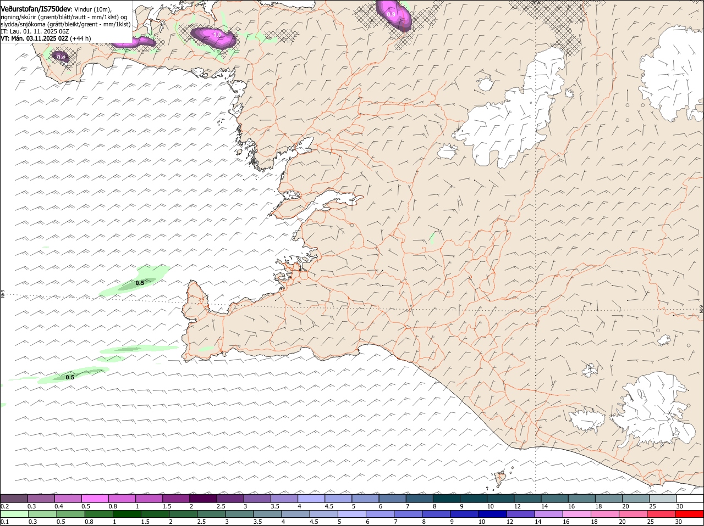Image resolution: width=704 pixels, height=526 pixels.
Task: Click the '(+44 h)' forecast offset text
Action: point(81,38)
